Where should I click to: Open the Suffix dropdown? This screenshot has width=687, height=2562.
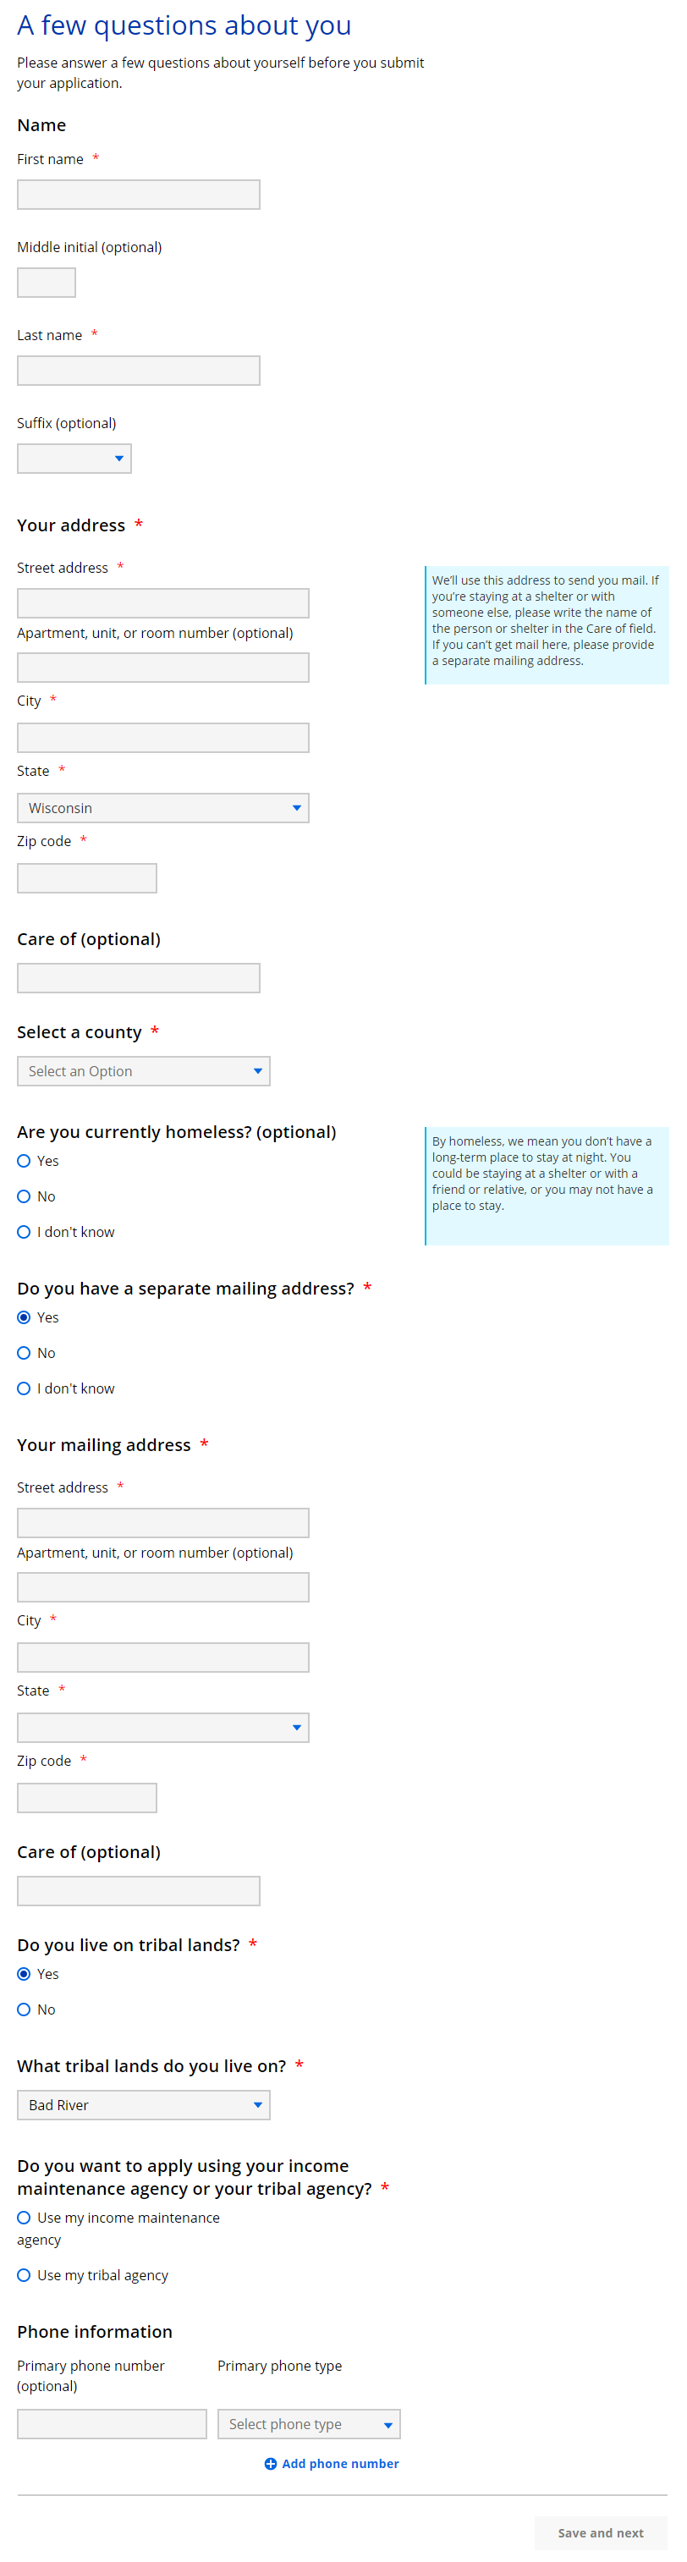pos(74,459)
